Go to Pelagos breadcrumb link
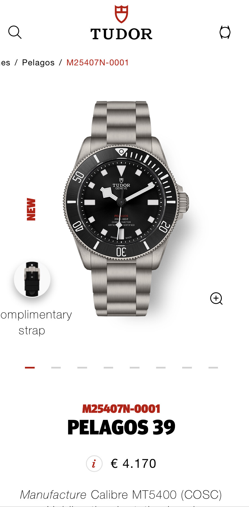The width and height of the screenshot is (249, 507). (x=38, y=63)
